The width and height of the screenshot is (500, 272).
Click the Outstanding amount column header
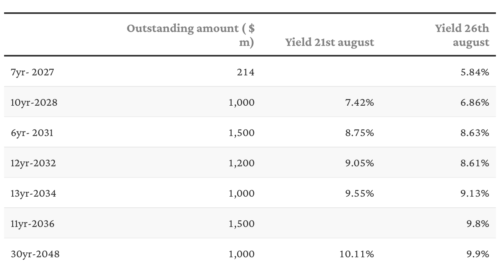point(191,35)
